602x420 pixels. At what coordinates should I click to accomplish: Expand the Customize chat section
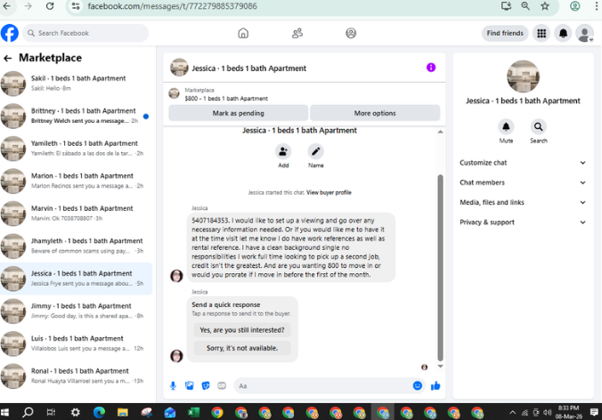point(523,163)
